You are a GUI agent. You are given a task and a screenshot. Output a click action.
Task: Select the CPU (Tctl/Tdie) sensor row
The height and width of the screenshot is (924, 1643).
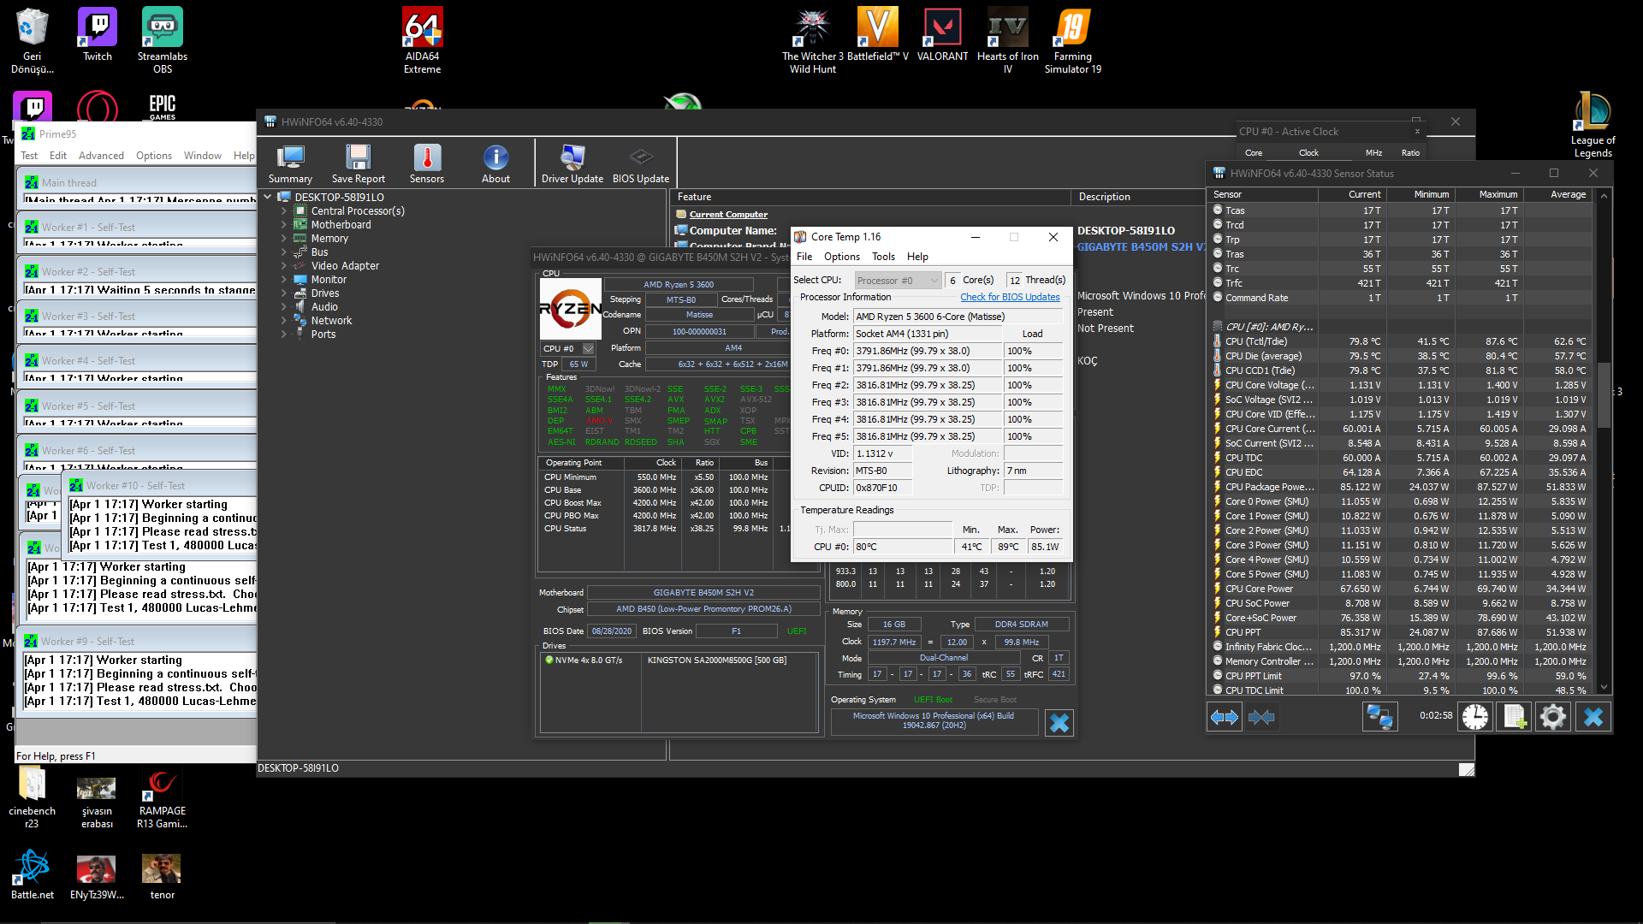[x=1401, y=341]
